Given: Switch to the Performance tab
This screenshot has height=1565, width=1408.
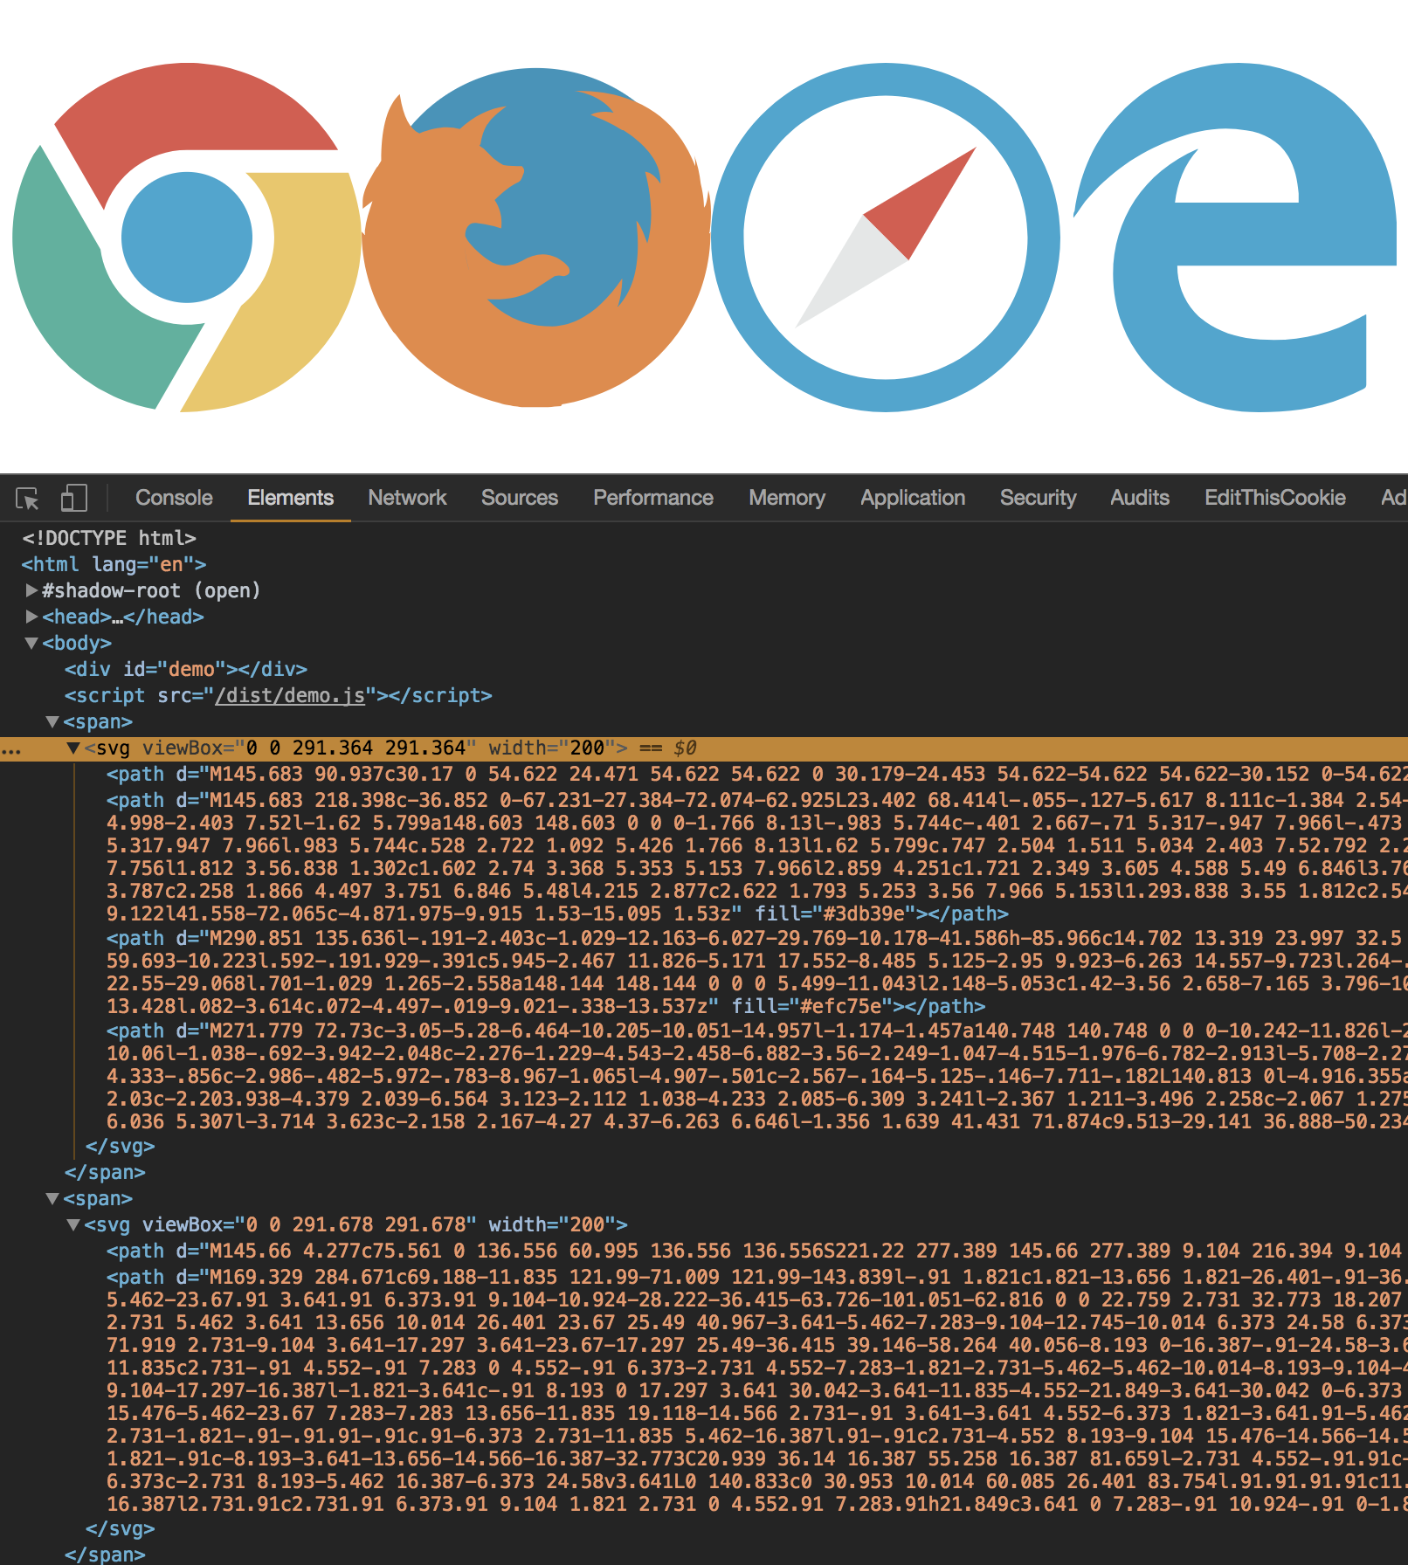Looking at the screenshot, I should (653, 498).
